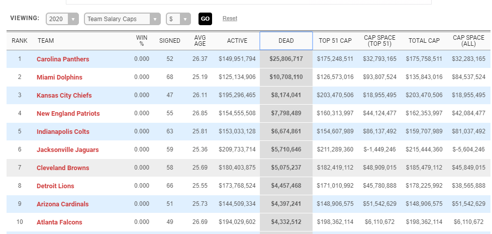Sort table by ACTIVE column
Screen dimensions: 492x234
[237, 41]
